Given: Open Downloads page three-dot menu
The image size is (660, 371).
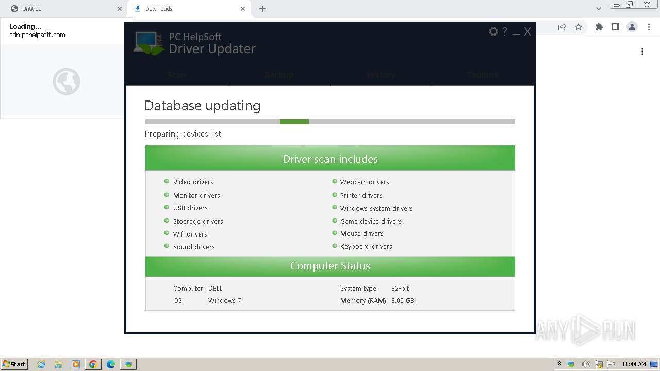Looking at the screenshot, I should [642, 52].
